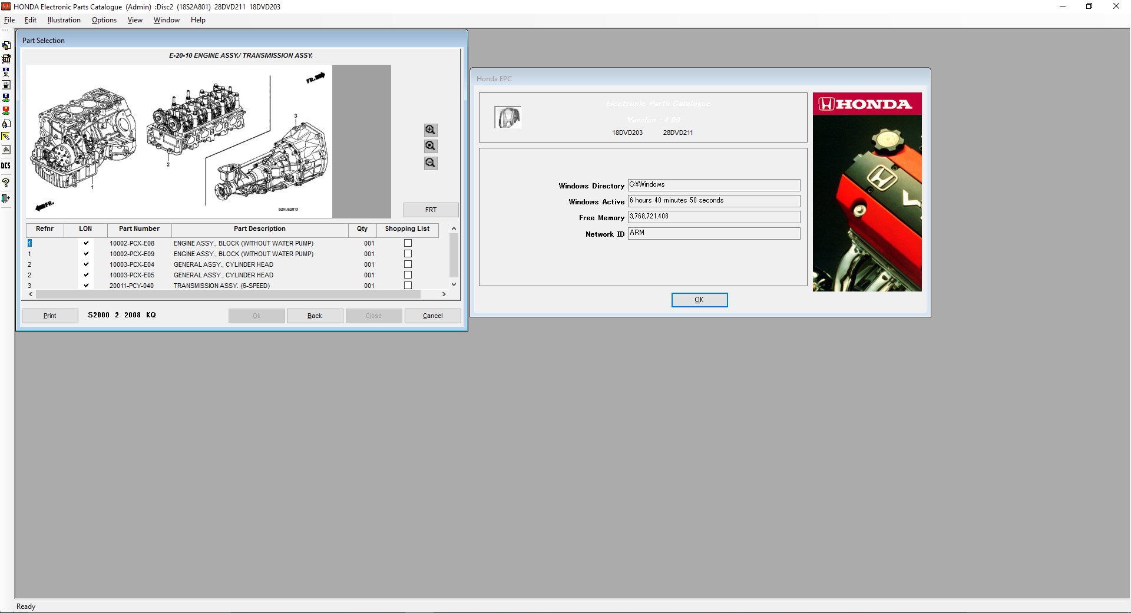Click the Honda logo icon in EPC dialog
The width and height of the screenshot is (1131, 613).
click(508, 117)
